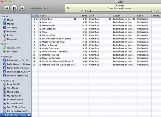The height and width of the screenshot is (117, 161).
Task: Sort the list by Artist column
Action: tap(100, 16)
